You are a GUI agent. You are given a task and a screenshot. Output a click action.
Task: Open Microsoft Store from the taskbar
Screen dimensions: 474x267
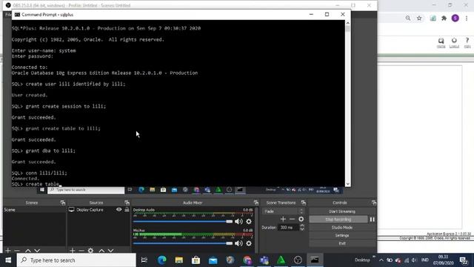[196, 260]
